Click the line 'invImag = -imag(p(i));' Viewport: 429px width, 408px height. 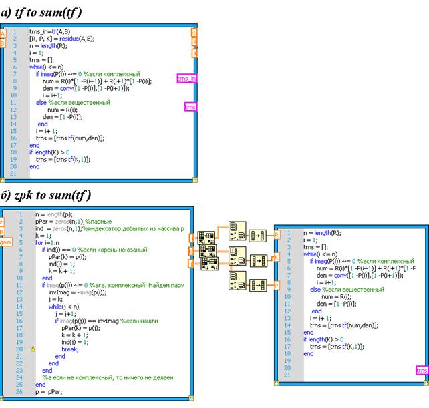pos(78,293)
